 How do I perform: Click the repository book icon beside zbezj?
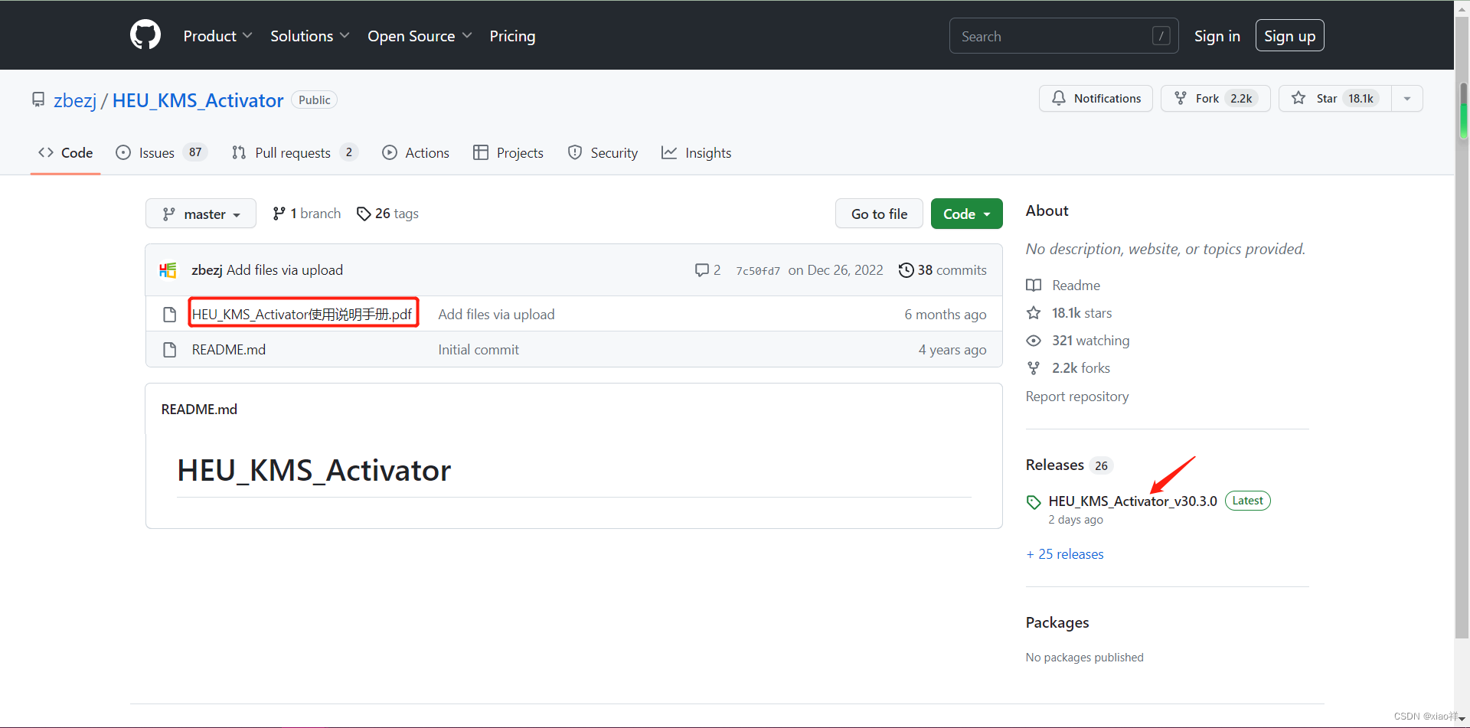pos(38,100)
